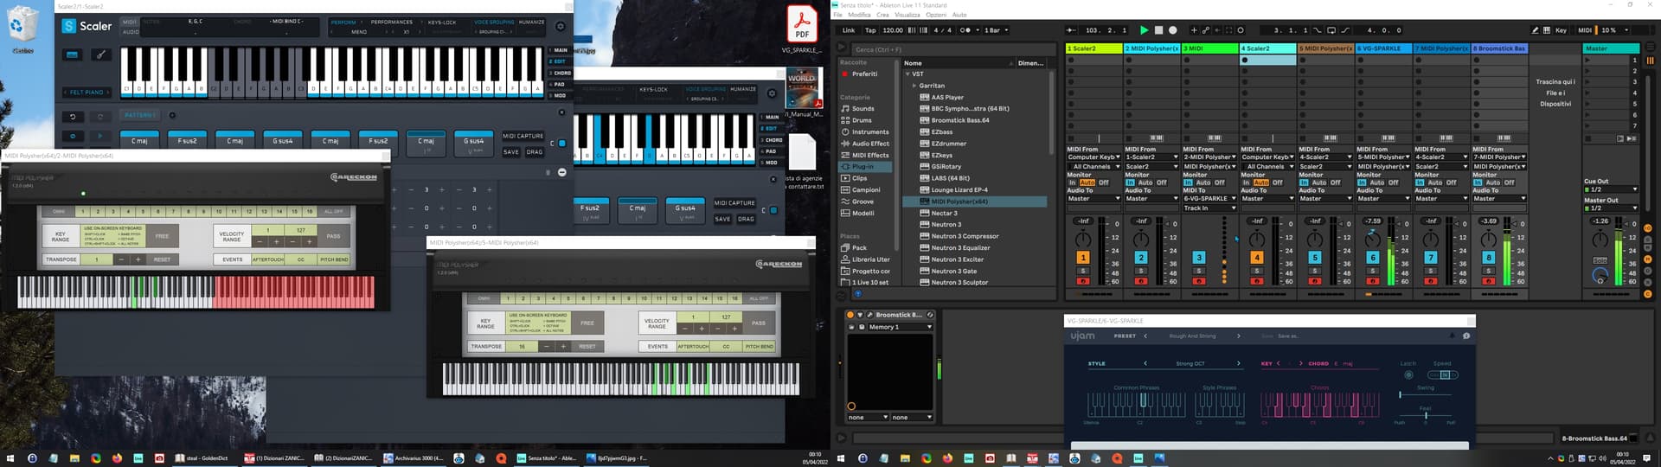Viewport: 1661px width, 467px height.
Task: Open the Visualizza menu
Action: pos(907,15)
